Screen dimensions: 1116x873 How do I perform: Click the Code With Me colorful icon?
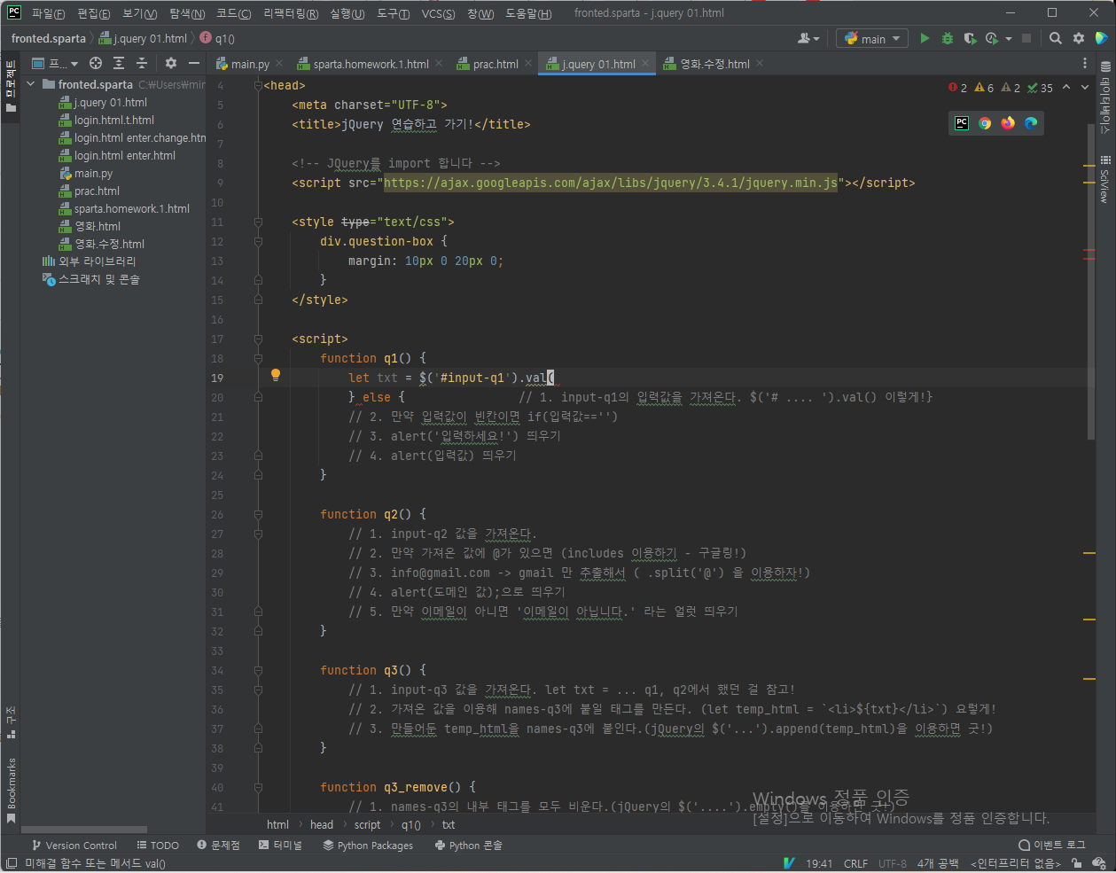(1101, 38)
